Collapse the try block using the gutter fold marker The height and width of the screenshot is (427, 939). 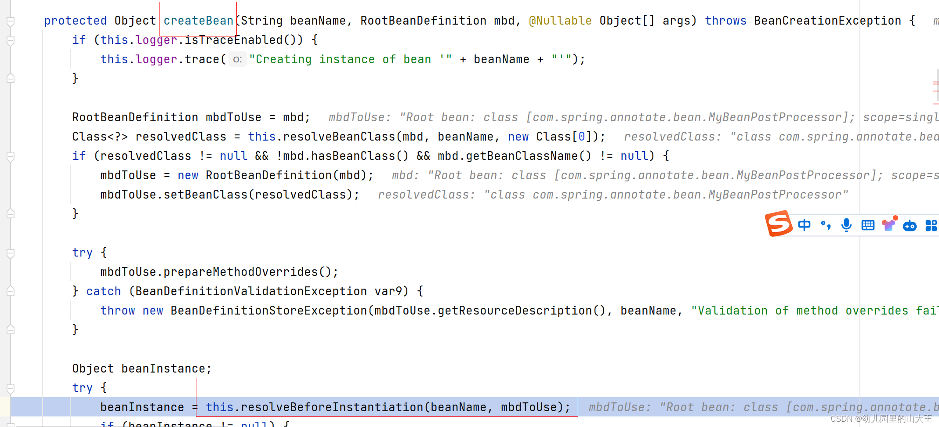(10, 253)
